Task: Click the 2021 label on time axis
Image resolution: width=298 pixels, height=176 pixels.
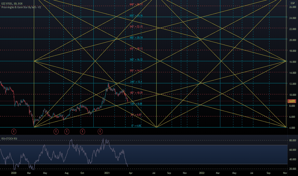Action: (x=107, y=173)
